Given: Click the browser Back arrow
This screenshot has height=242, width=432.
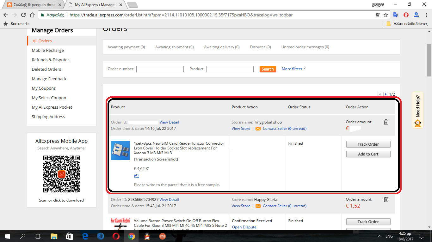Looking at the screenshot, I should pos(5,15).
